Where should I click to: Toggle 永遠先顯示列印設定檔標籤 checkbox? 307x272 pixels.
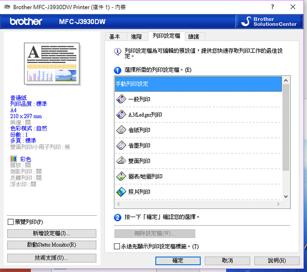pos(117,246)
